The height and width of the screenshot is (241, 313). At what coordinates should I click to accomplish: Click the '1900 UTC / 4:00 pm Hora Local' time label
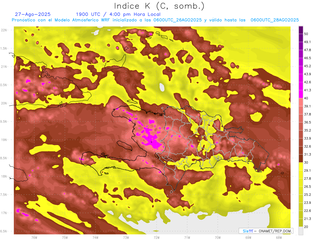[118, 14]
